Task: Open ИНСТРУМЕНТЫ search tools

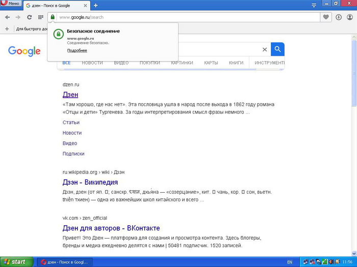Action: point(269,63)
